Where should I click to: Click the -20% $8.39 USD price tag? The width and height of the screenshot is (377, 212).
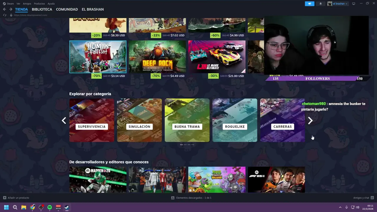(x=109, y=35)
